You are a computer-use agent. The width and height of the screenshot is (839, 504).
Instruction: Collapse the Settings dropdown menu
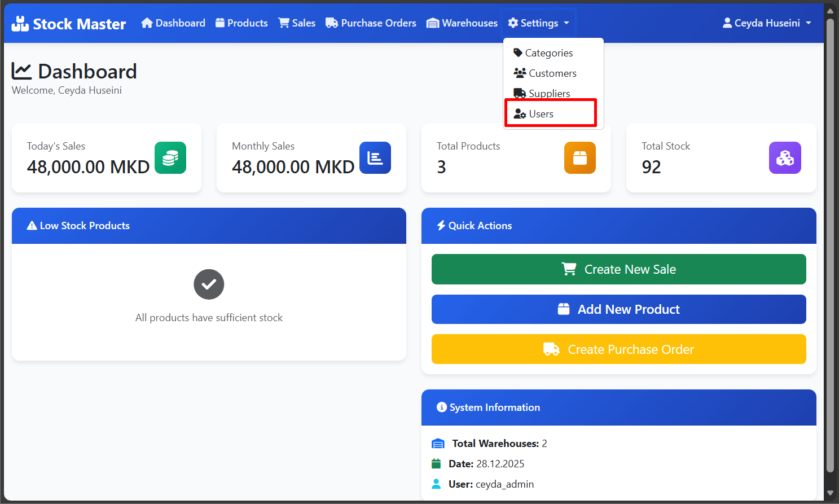click(538, 23)
